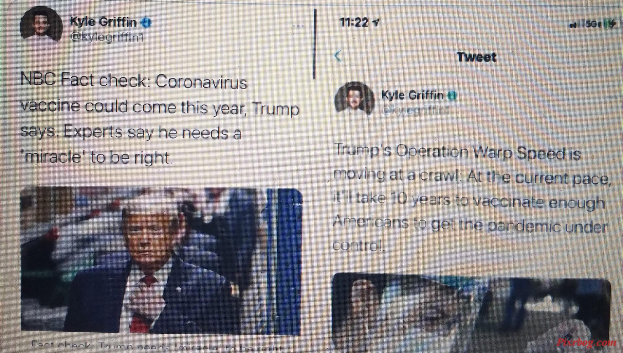Click the verified badge on the Warp Speed tweet
The image size is (623, 353).
click(452, 95)
